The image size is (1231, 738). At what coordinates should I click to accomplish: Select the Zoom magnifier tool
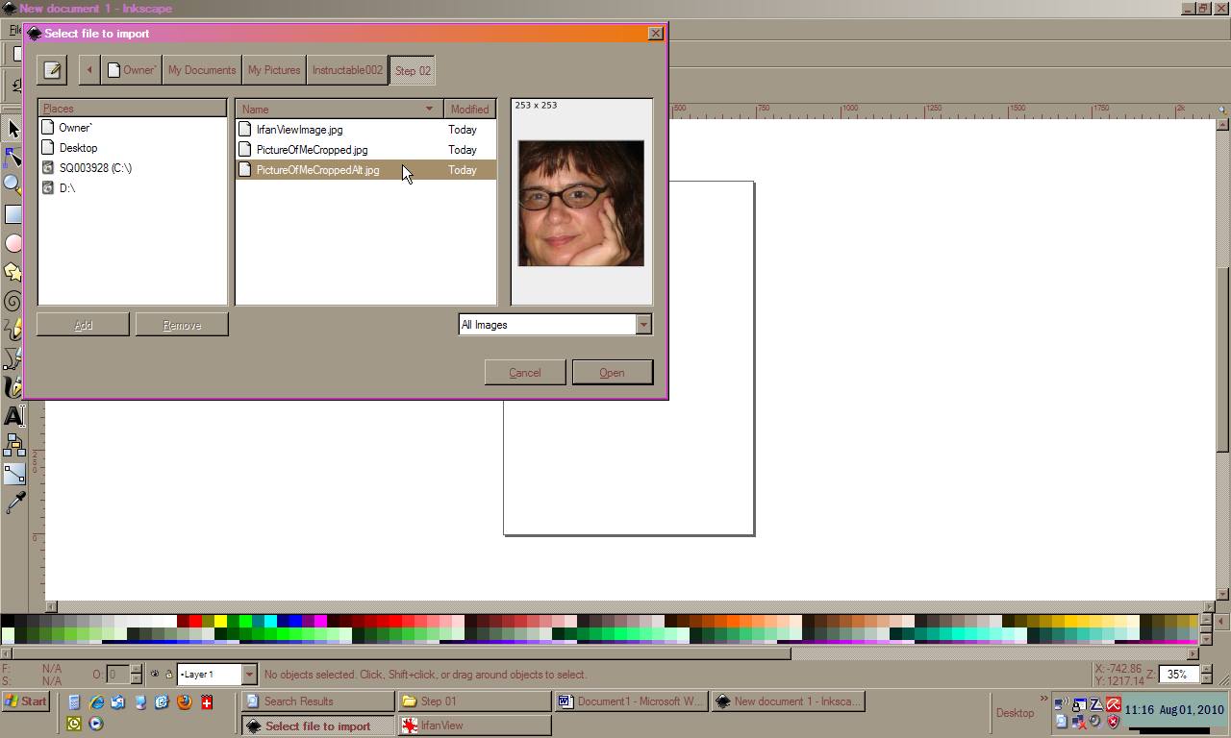[13, 184]
